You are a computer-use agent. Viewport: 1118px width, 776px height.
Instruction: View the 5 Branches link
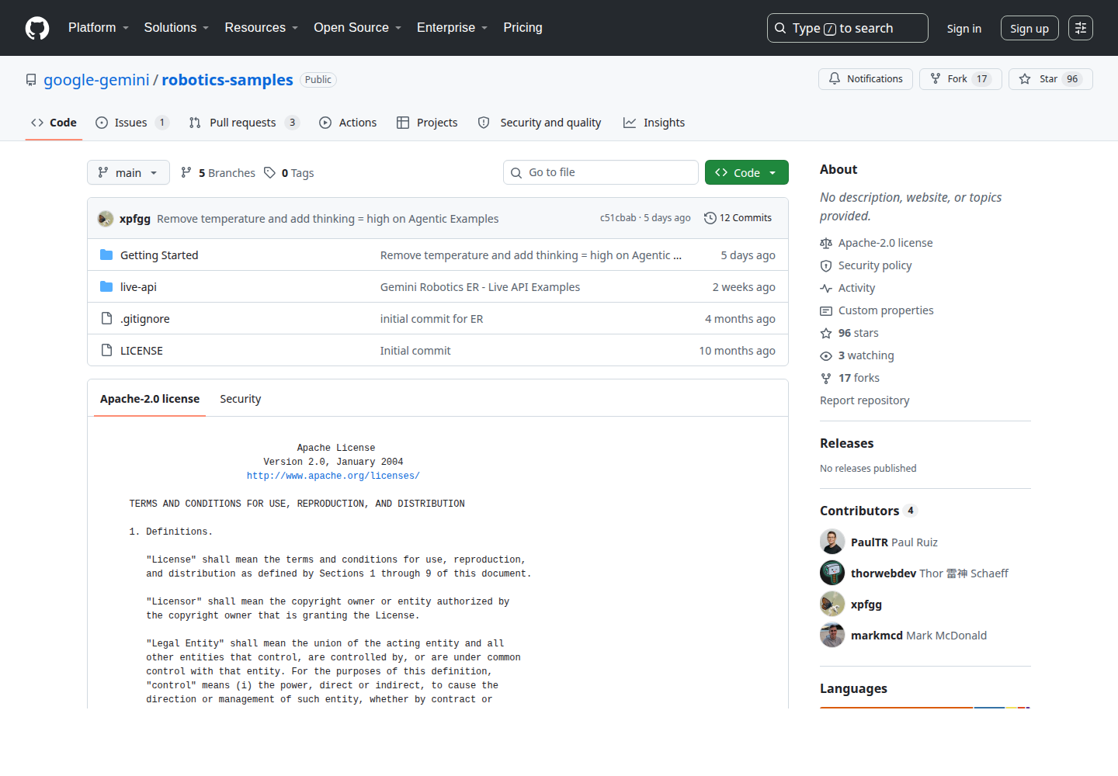click(x=217, y=173)
